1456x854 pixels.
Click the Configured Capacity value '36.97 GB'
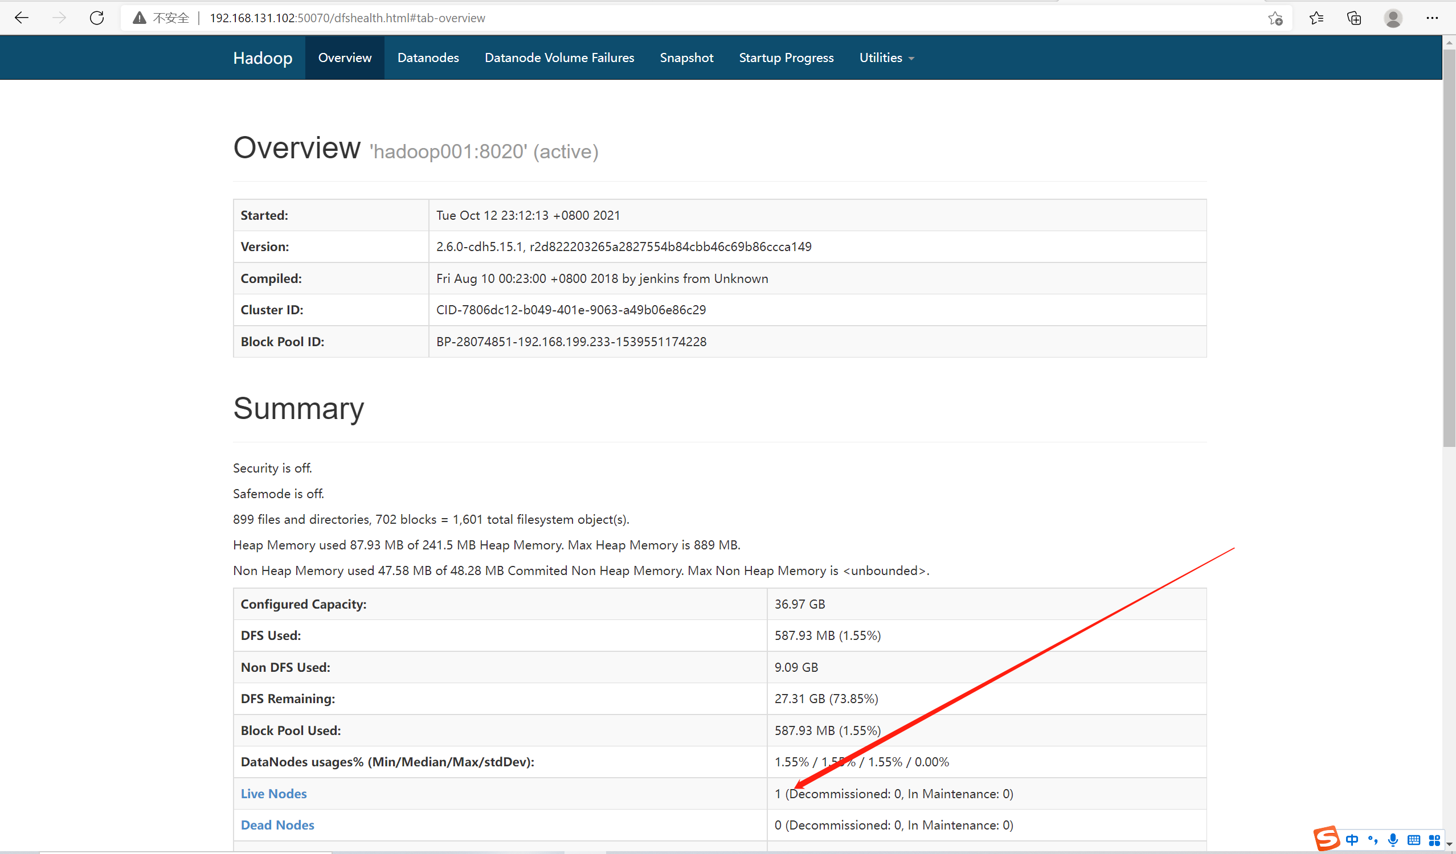[x=800, y=604]
